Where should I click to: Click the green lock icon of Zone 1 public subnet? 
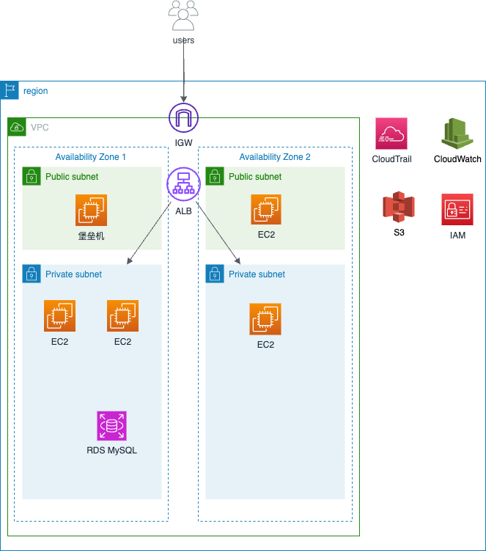[31, 176]
